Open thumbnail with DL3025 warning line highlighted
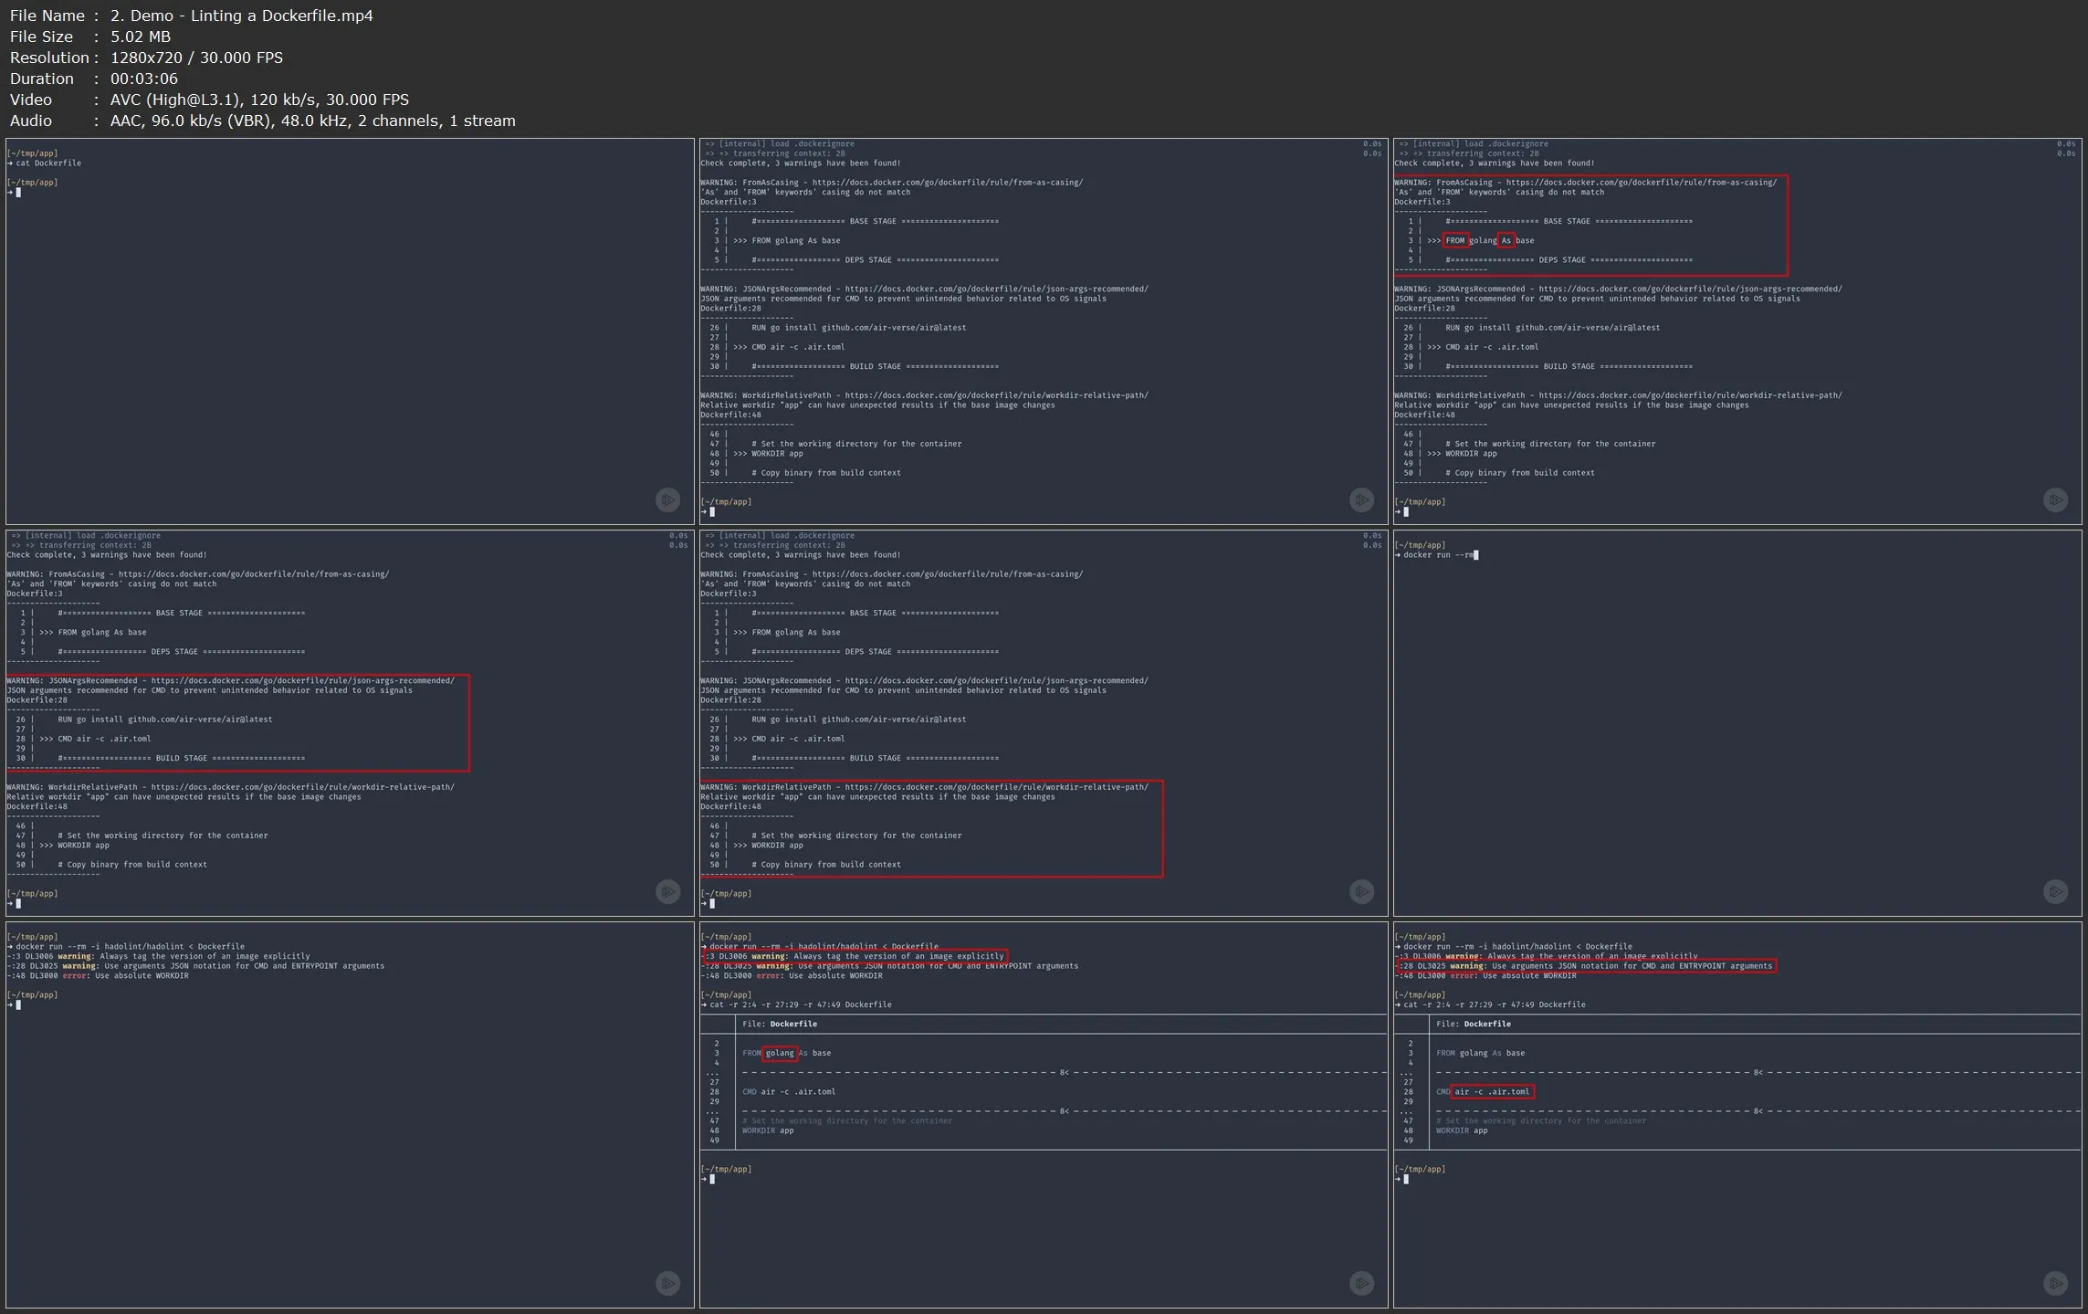This screenshot has height=1314, width=2088. click(1737, 1115)
